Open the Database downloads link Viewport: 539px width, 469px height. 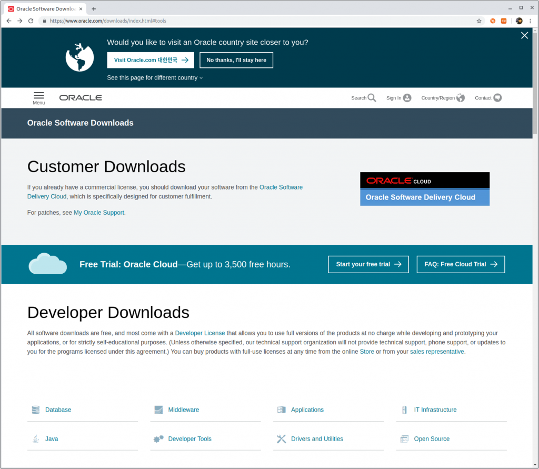click(x=58, y=410)
